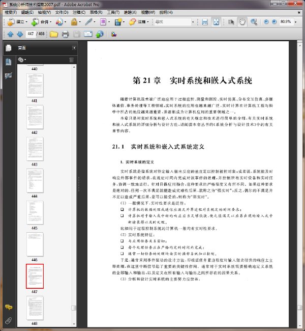Collapse the 頁面 pages panel
This screenshot has width=305, height=331.
(74, 48)
